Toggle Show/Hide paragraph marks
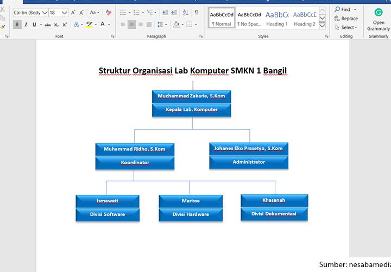391x272 pixels. (x=197, y=12)
